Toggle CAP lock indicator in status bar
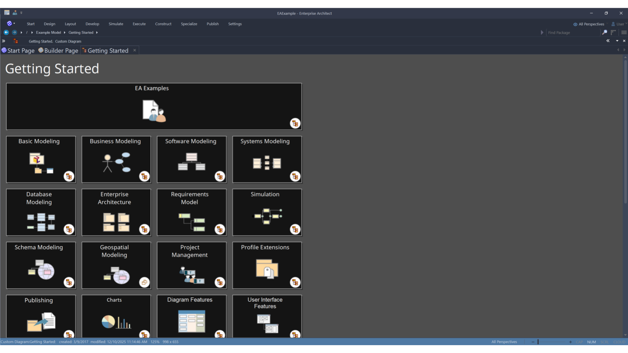This screenshot has width=628, height=353. [580, 342]
